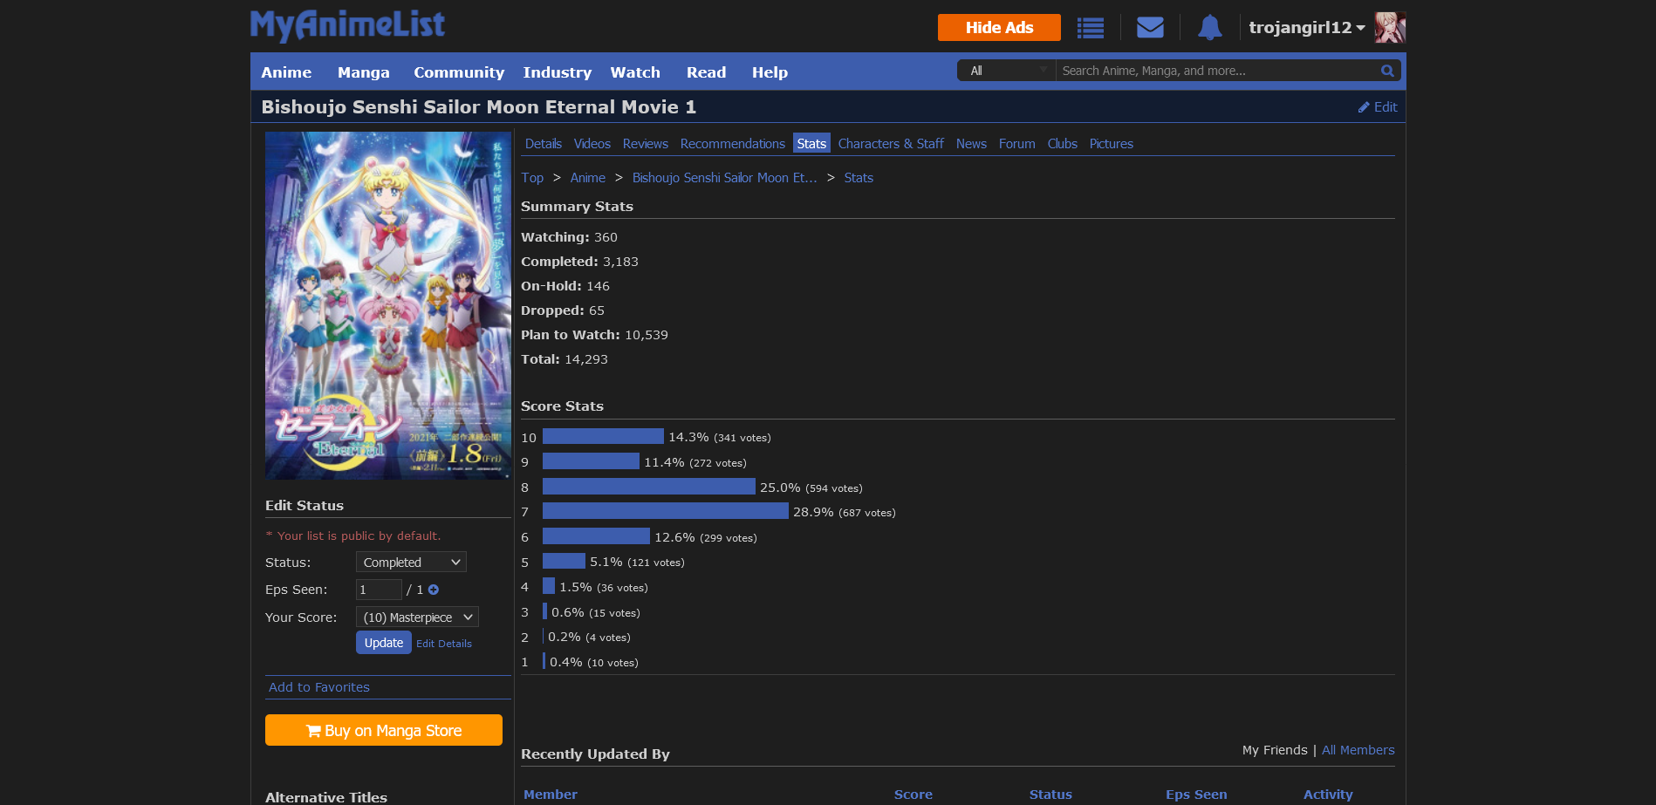Focus the Eps Seen input field

tap(379, 590)
